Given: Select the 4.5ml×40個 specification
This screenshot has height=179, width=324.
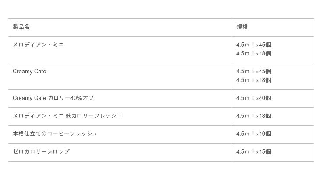Looking at the screenshot, I should [254, 98].
